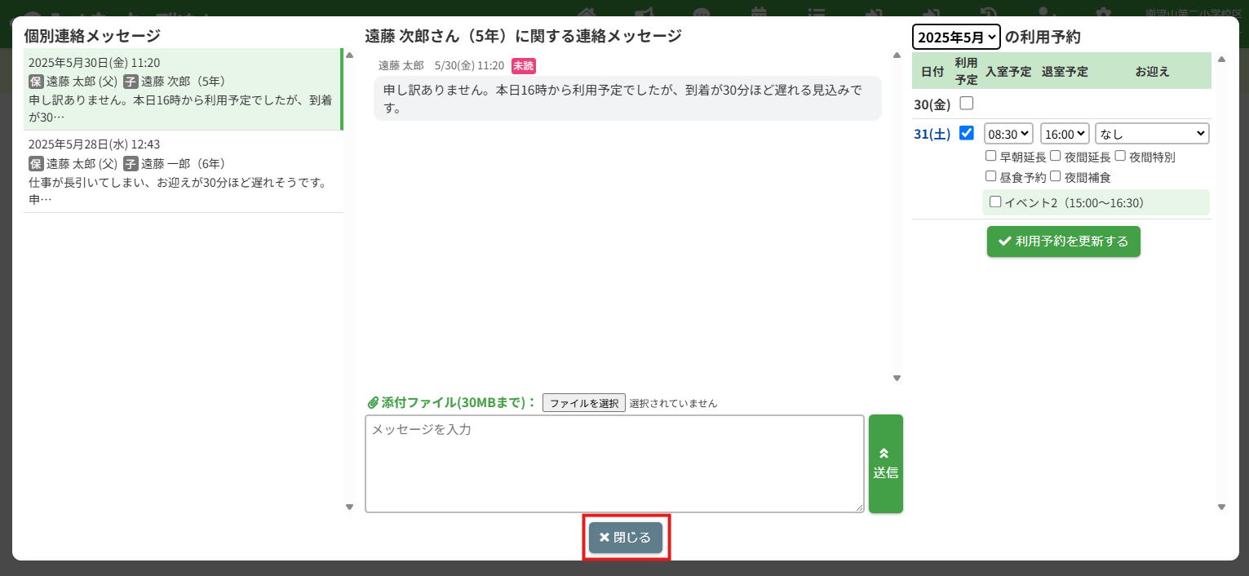Image resolution: width=1249 pixels, height=576 pixels.
Task: Open the 16:00 exit time dropdown
Action: click(1065, 133)
